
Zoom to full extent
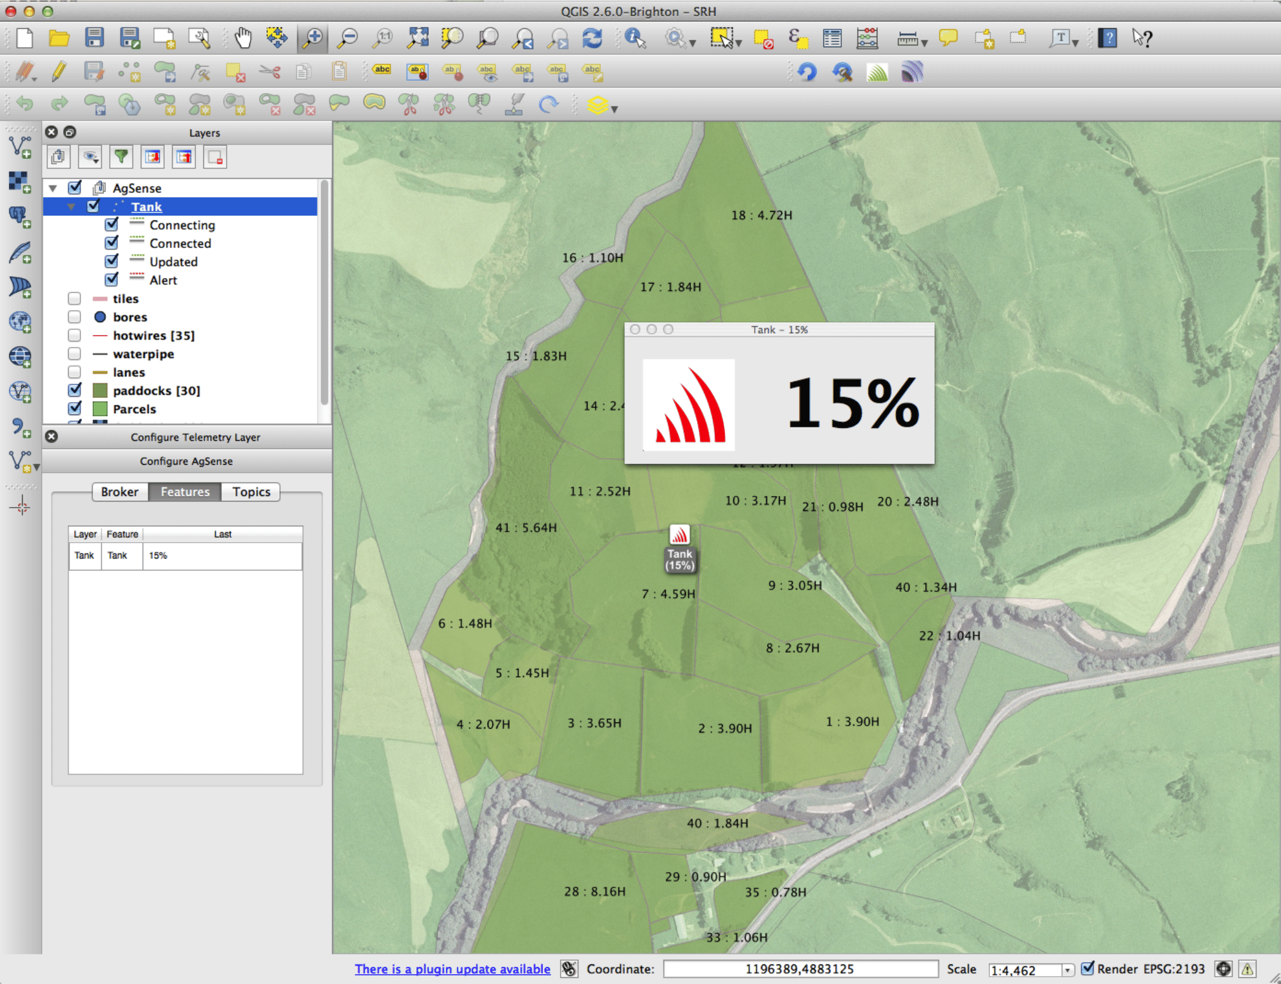(418, 38)
